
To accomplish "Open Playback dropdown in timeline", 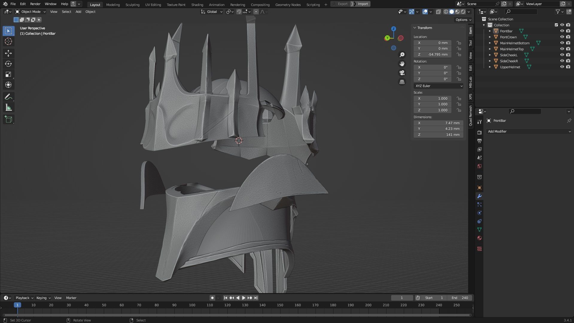I will pyautogui.click(x=24, y=298).
